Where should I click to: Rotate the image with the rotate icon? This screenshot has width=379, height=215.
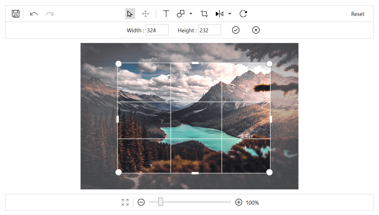pyautogui.click(x=243, y=14)
